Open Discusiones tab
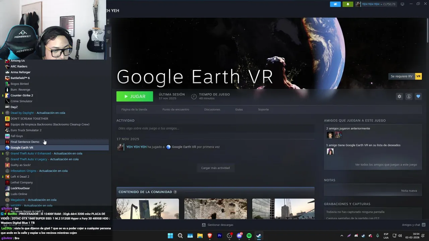 pos(212,109)
